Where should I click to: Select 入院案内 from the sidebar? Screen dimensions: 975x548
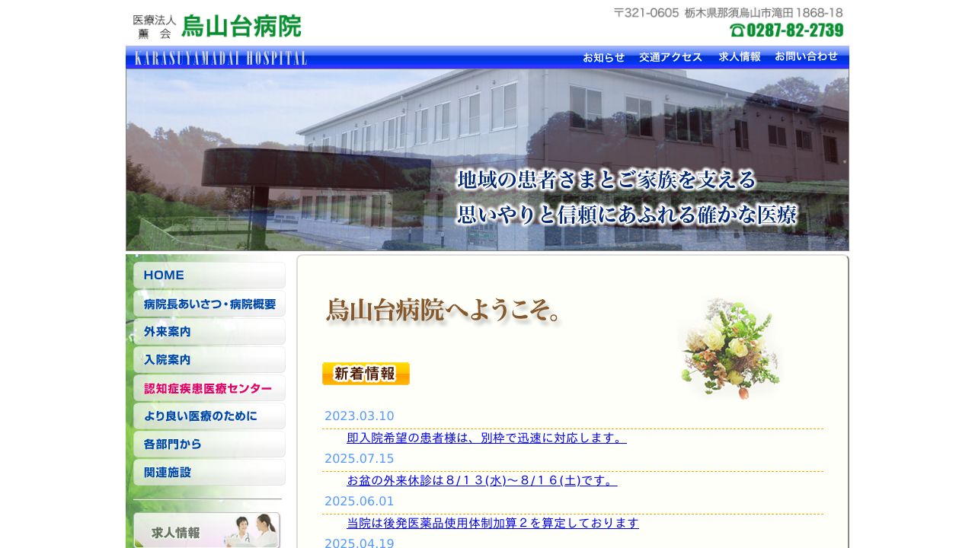click(x=208, y=359)
